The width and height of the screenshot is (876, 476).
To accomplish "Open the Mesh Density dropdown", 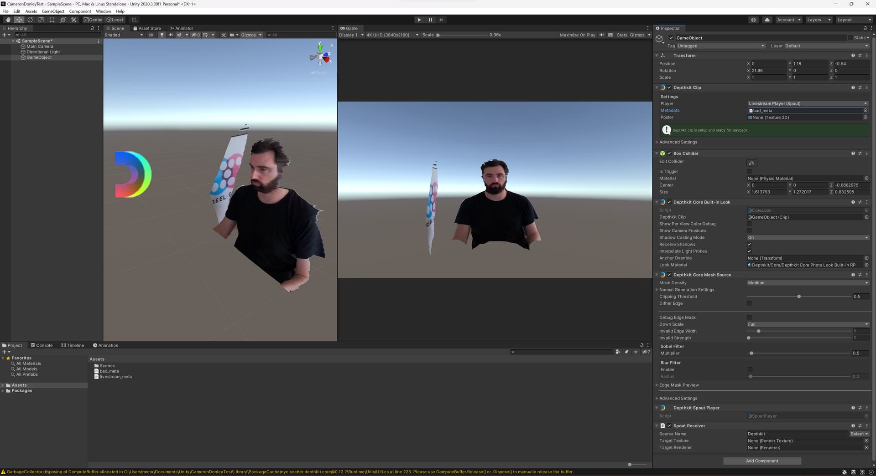I will tap(807, 283).
